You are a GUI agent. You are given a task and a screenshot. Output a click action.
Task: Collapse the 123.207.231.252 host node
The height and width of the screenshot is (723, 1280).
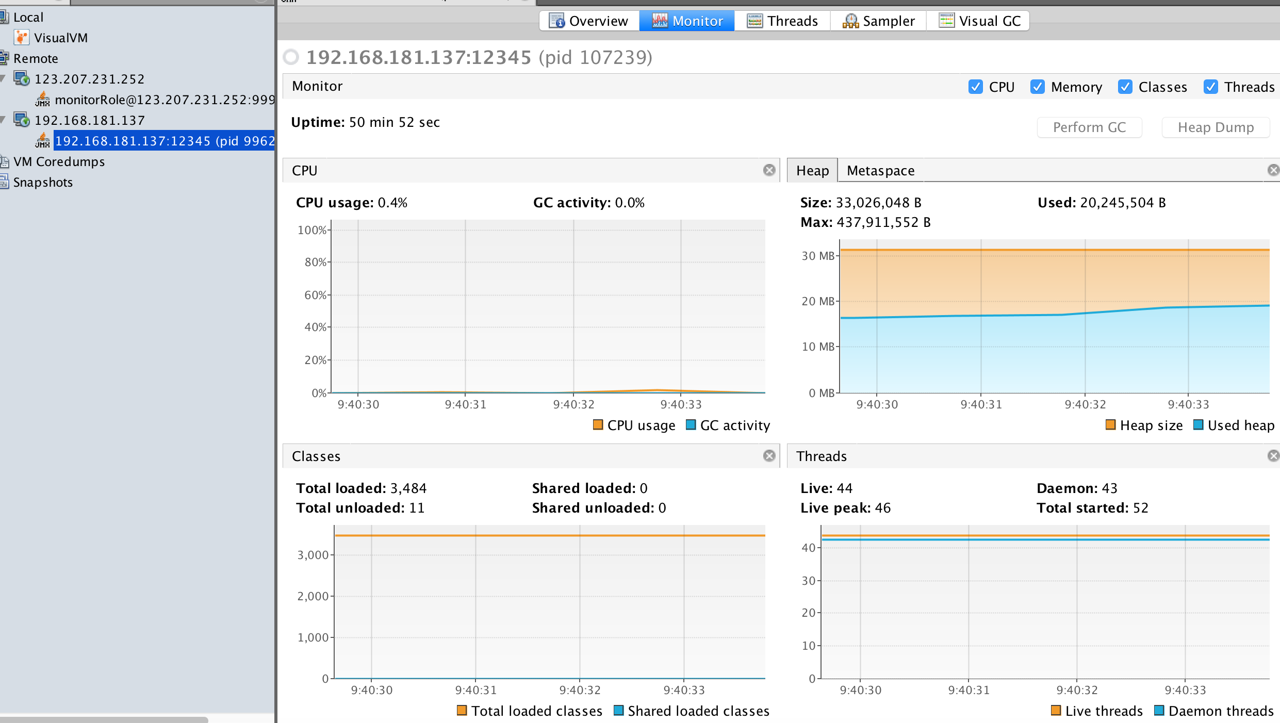tap(3, 78)
